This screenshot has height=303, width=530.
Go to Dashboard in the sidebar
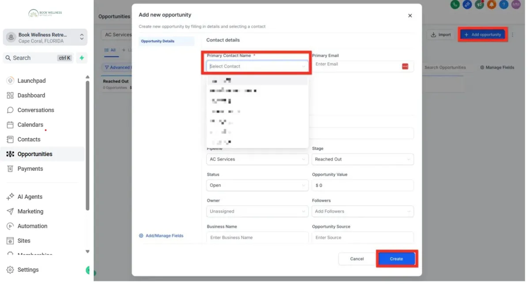pyautogui.click(x=31, y=95)
